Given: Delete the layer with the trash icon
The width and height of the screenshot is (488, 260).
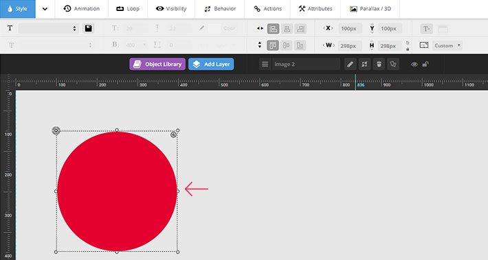Looking at the screenshot, I should pyautogui.click(x=379, y=64).
